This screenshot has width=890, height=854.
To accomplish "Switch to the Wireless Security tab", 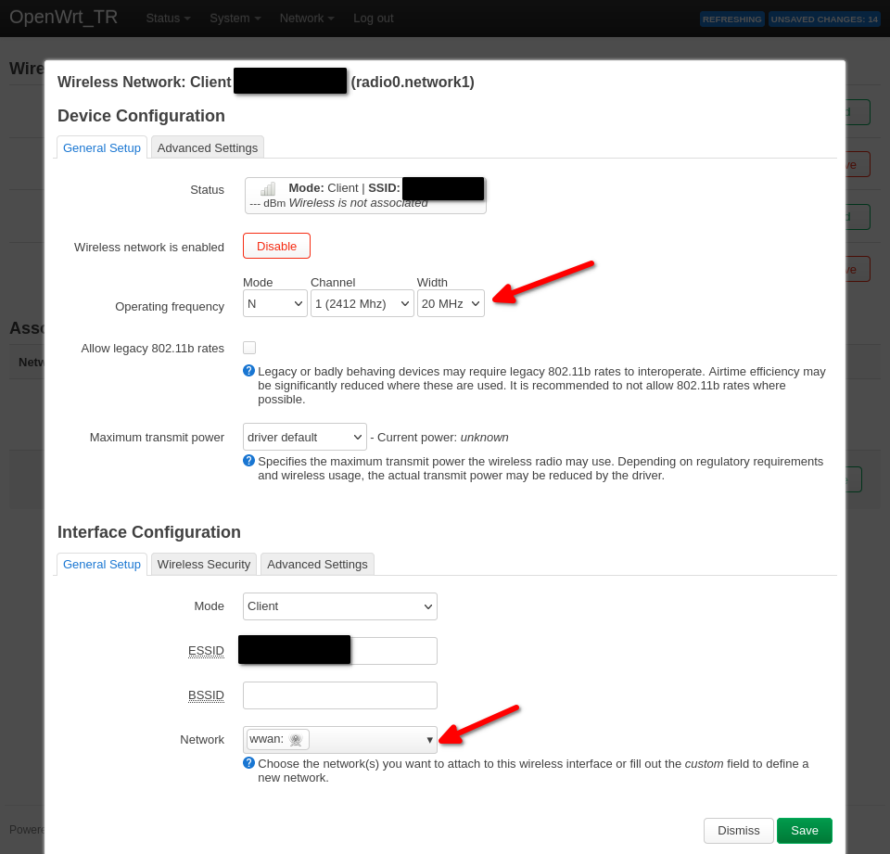I will coord(203,564).
